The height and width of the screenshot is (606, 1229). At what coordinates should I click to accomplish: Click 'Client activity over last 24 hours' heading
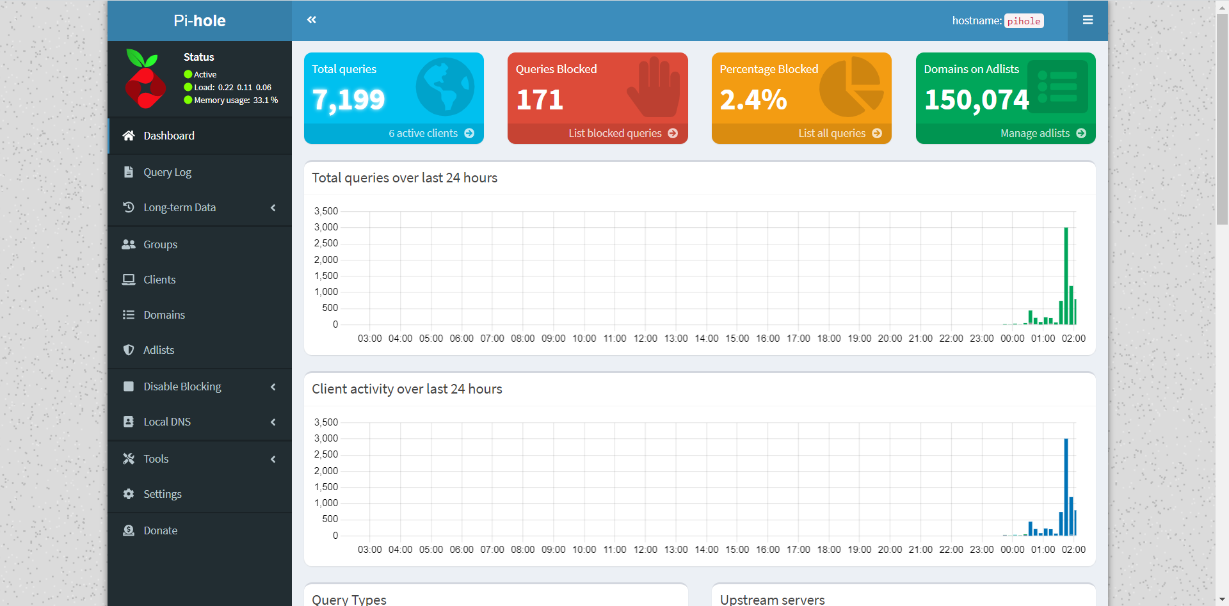(x=407, y=389)
